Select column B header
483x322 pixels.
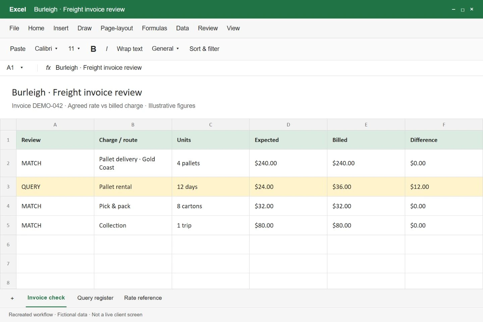pos(133,125)
